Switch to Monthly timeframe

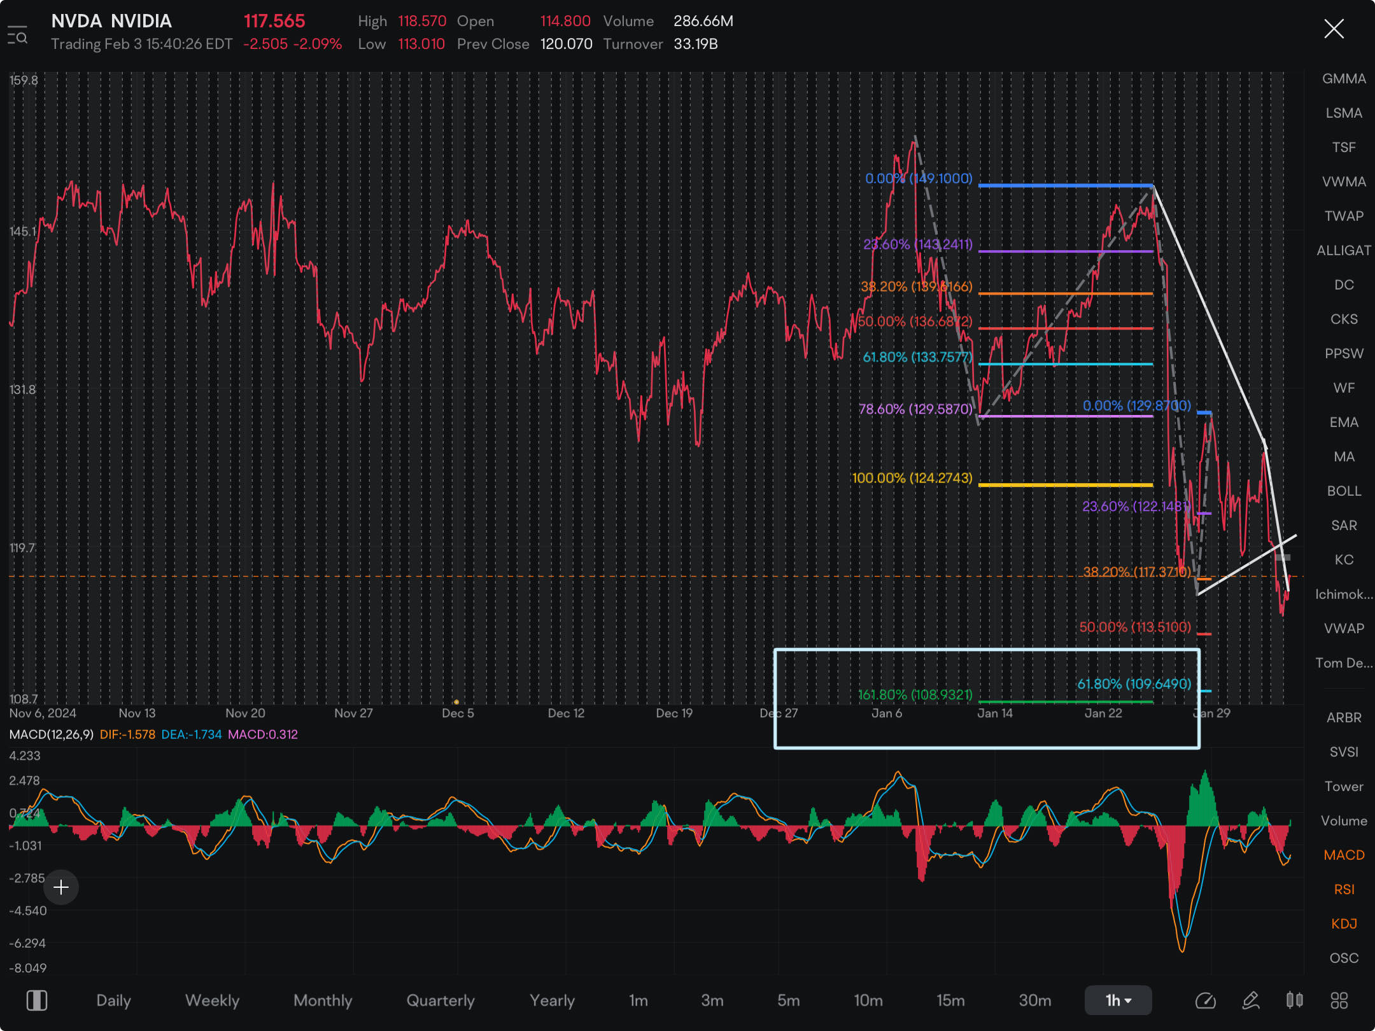(x=323, y=1000)
